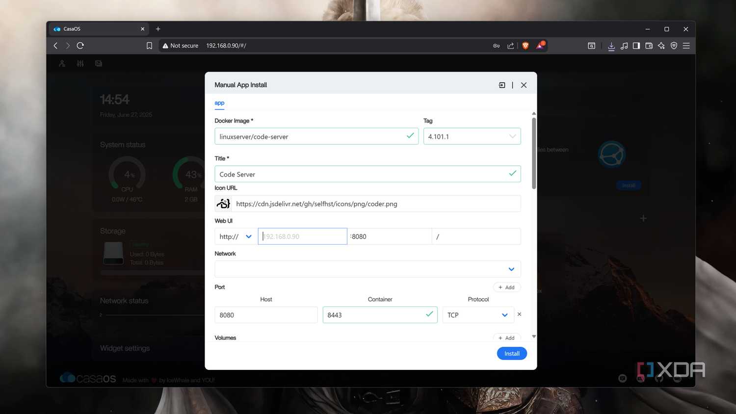The height and width of the screenshot is (414, 736).
Task: Open CasaOS settings sliders icon
Action: [80, 63]
